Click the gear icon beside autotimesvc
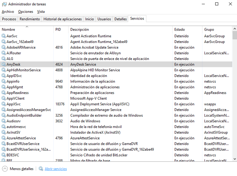Screen dimensions: 237x176 click(x=4, y=127)
